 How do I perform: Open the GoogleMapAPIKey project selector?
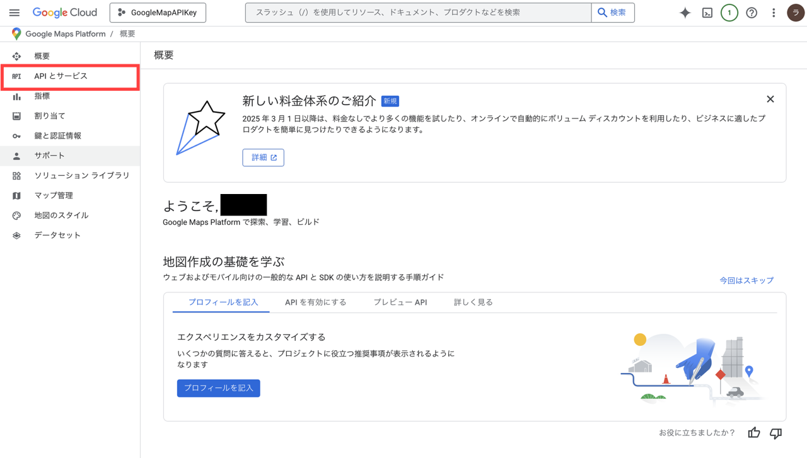(158, 13)
